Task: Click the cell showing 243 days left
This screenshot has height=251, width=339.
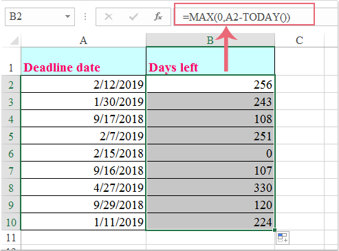Action: [210, 101]
